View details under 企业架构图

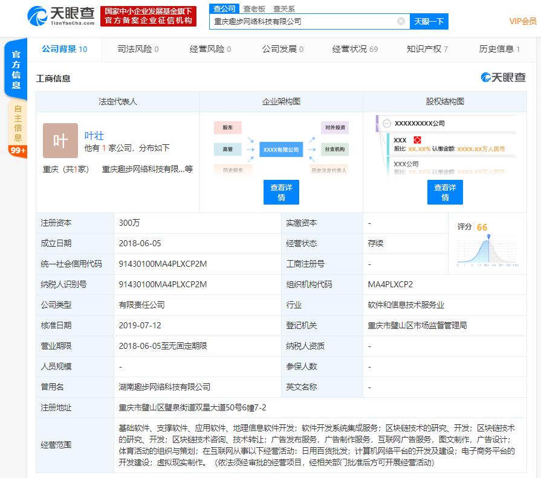[281, 192]
